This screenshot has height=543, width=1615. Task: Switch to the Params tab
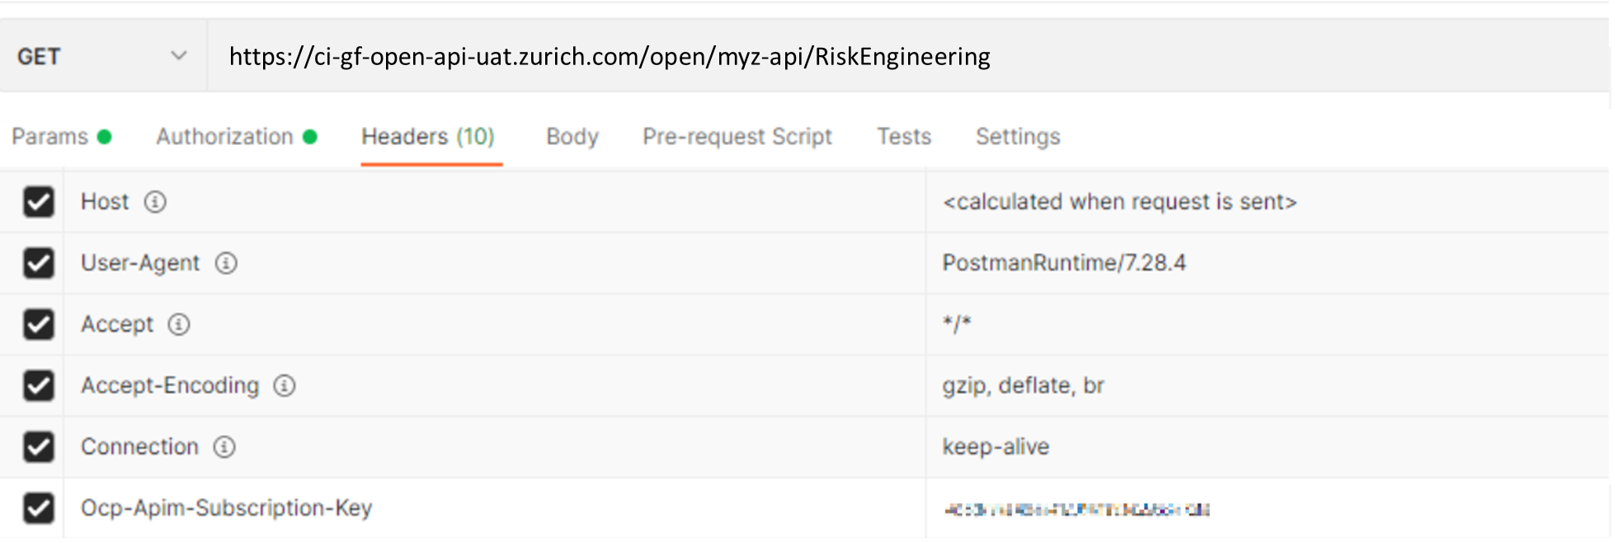(50, 137)
